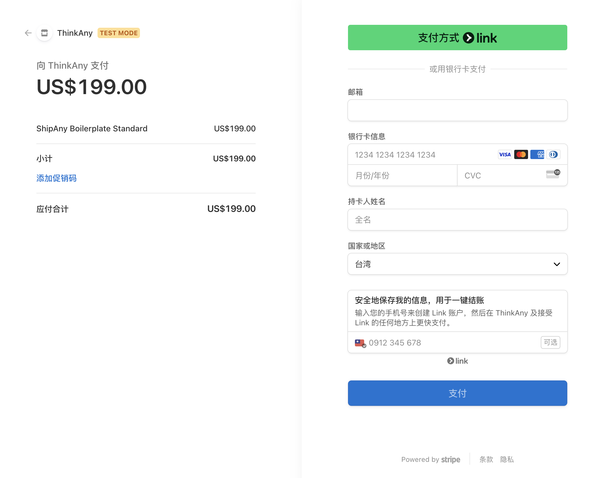Focus the 月份/年份 expiry field
This screenshot has width=610, height=478.
(x=403, y=175)
